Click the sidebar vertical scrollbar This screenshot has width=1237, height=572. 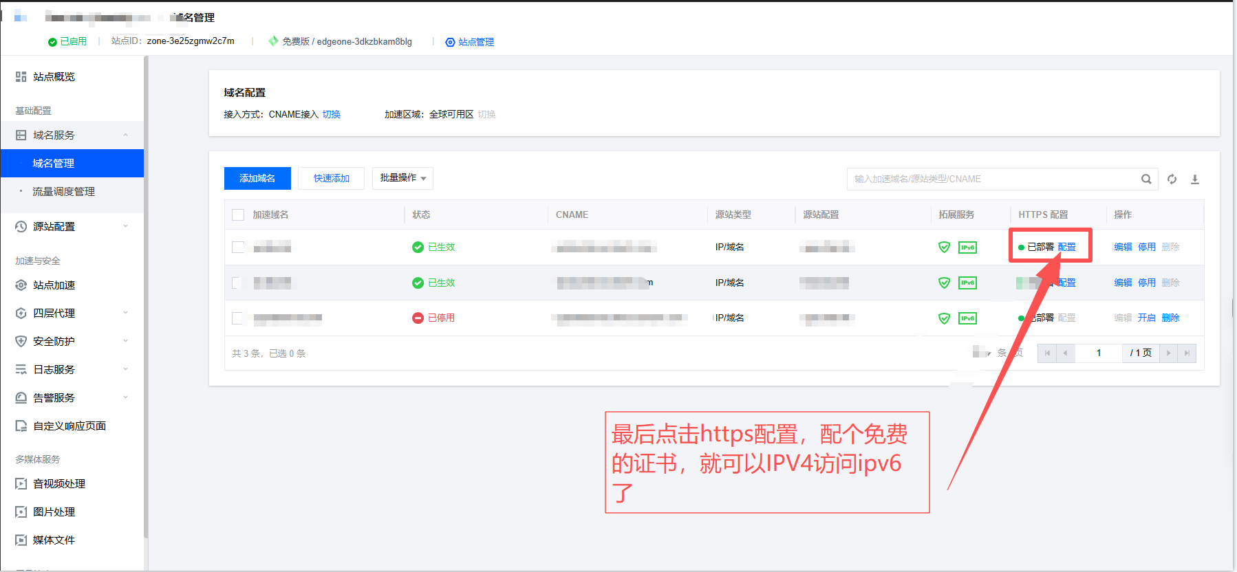click(x=146, y=296)
